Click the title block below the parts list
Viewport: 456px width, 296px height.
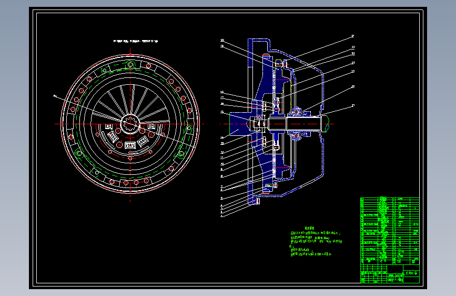[390, 274]
